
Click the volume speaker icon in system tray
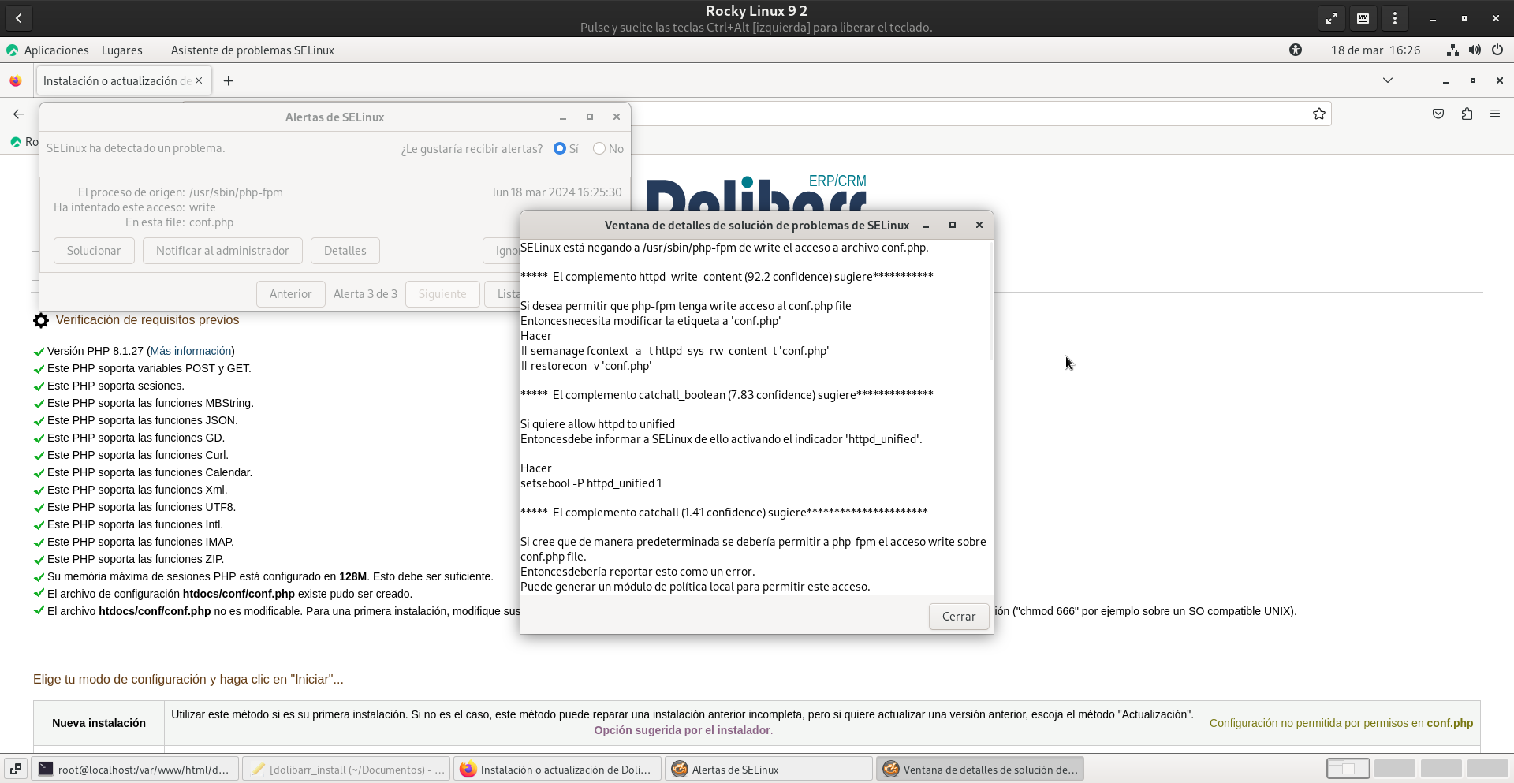[x=1475, y=50]
